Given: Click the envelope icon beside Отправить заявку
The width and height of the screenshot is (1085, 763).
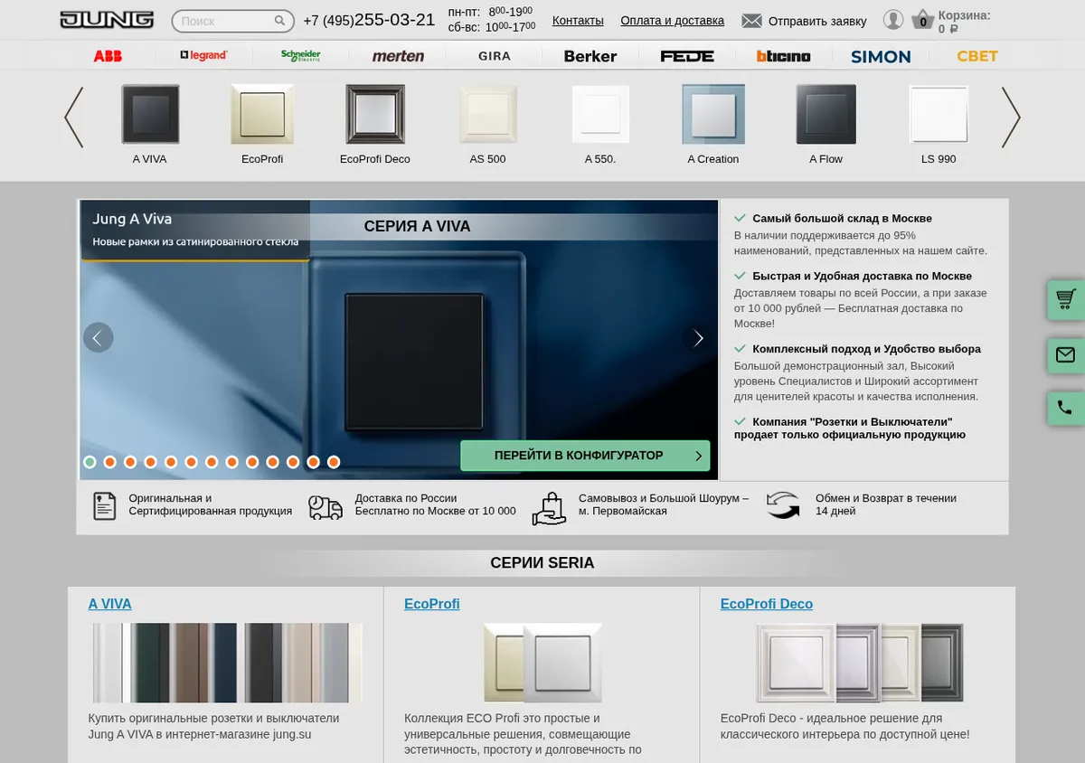Looking at the screenshot, I should click(x=751, y=21).
